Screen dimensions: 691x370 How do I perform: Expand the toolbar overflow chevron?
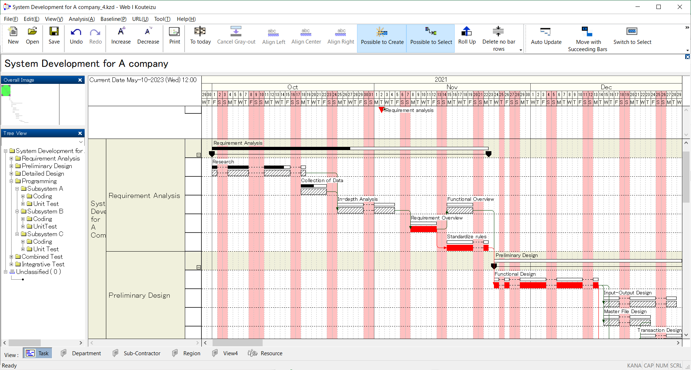[x=687, y=27]
